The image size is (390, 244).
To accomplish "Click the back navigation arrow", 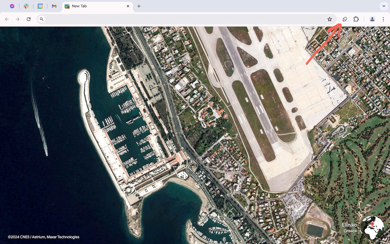I will pos(7,19).
